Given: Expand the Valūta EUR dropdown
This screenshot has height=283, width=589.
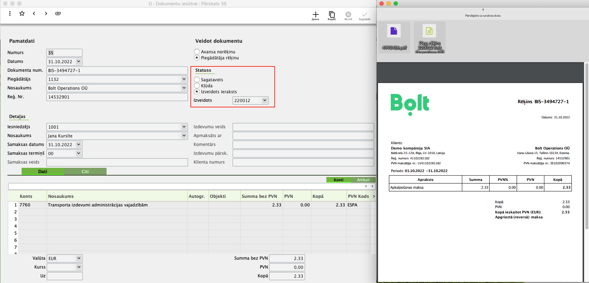Looking at the screenshot, I should pos(79,258).
